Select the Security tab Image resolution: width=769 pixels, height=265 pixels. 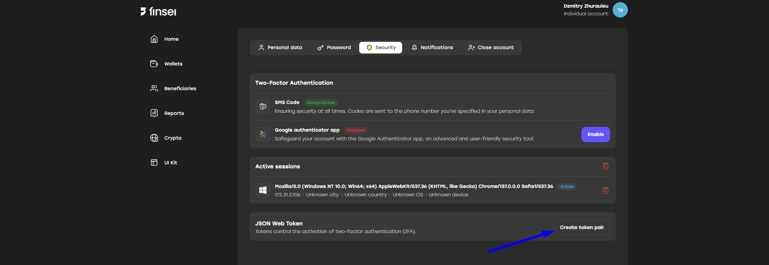pyautogui.click(x=381, y=48)
